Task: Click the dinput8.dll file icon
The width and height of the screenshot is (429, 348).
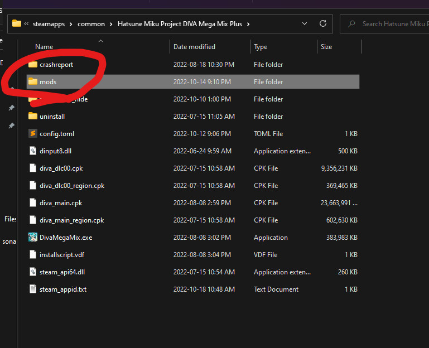Action: coord(33,151)
